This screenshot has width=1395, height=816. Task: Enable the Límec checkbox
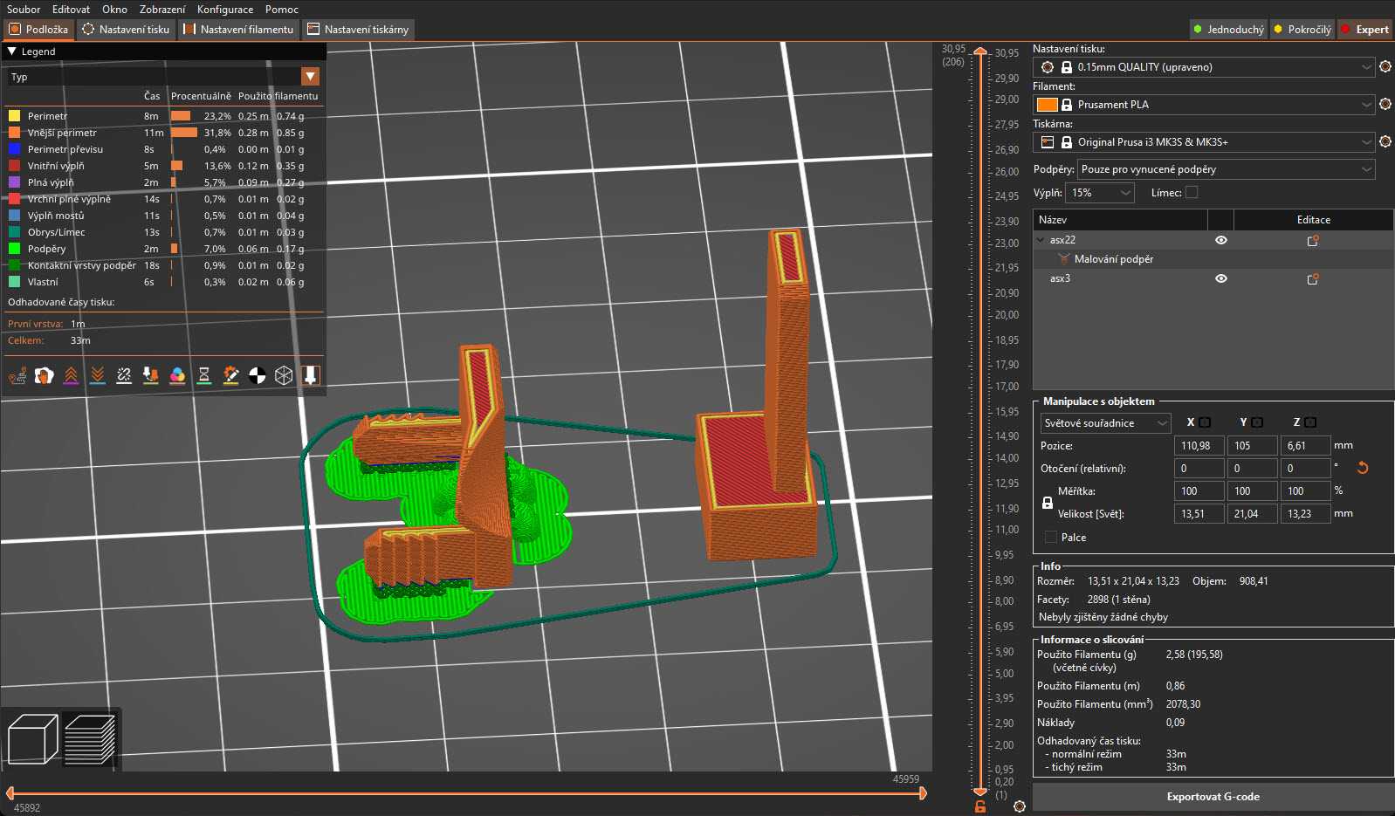1192,193
